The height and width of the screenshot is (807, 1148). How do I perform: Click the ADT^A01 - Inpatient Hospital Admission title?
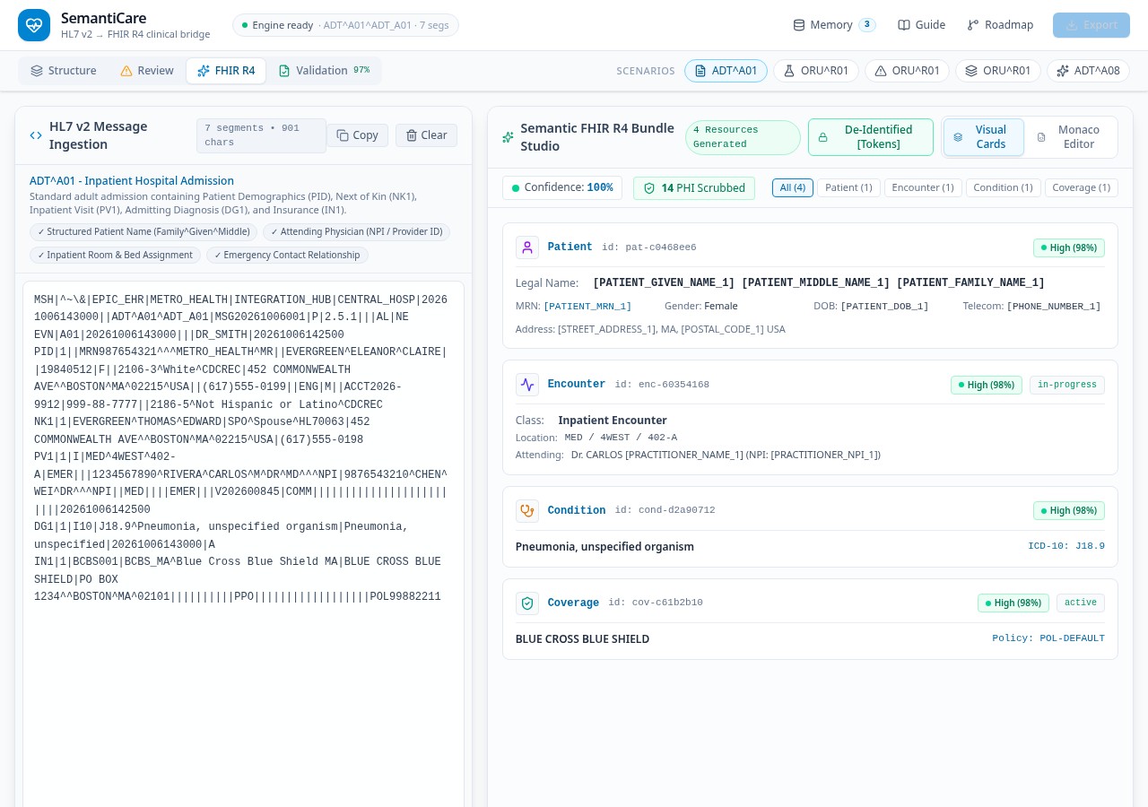132,181
